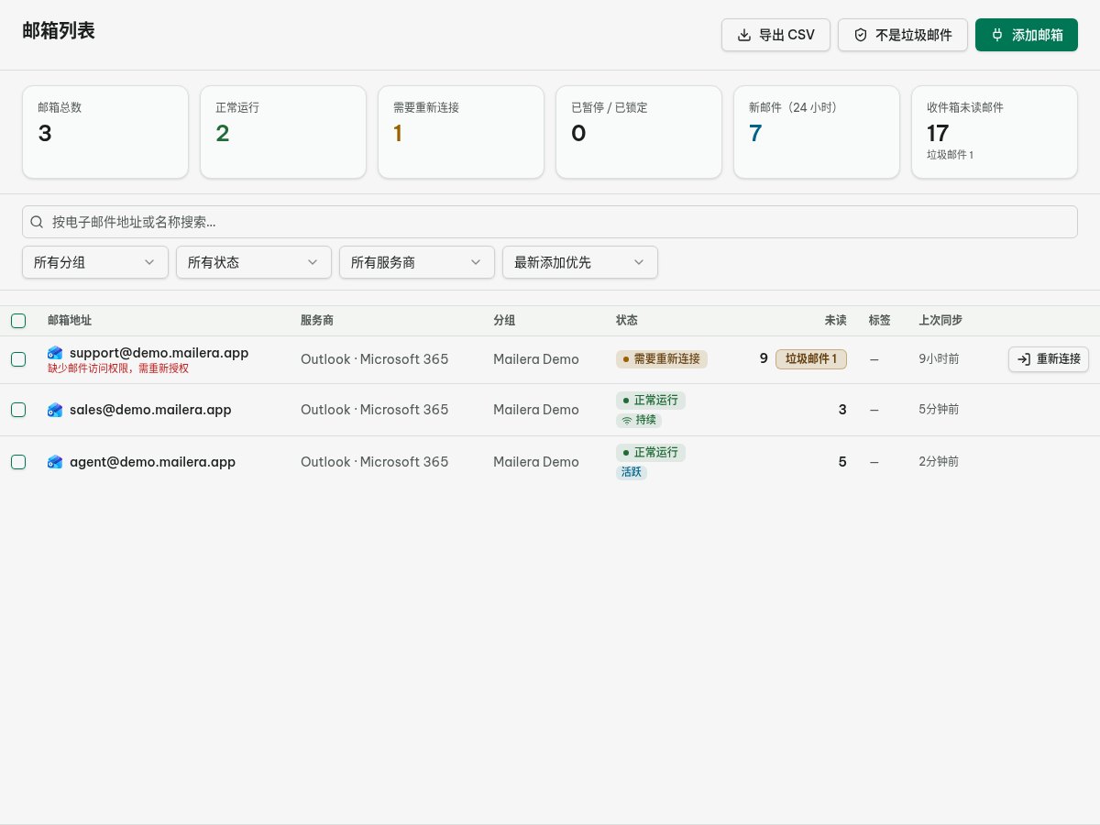The width and height of the screenshot is (1100, 825).
Task: Click the Mailera Demo group in sales row
Action: (x=536, y=410)
